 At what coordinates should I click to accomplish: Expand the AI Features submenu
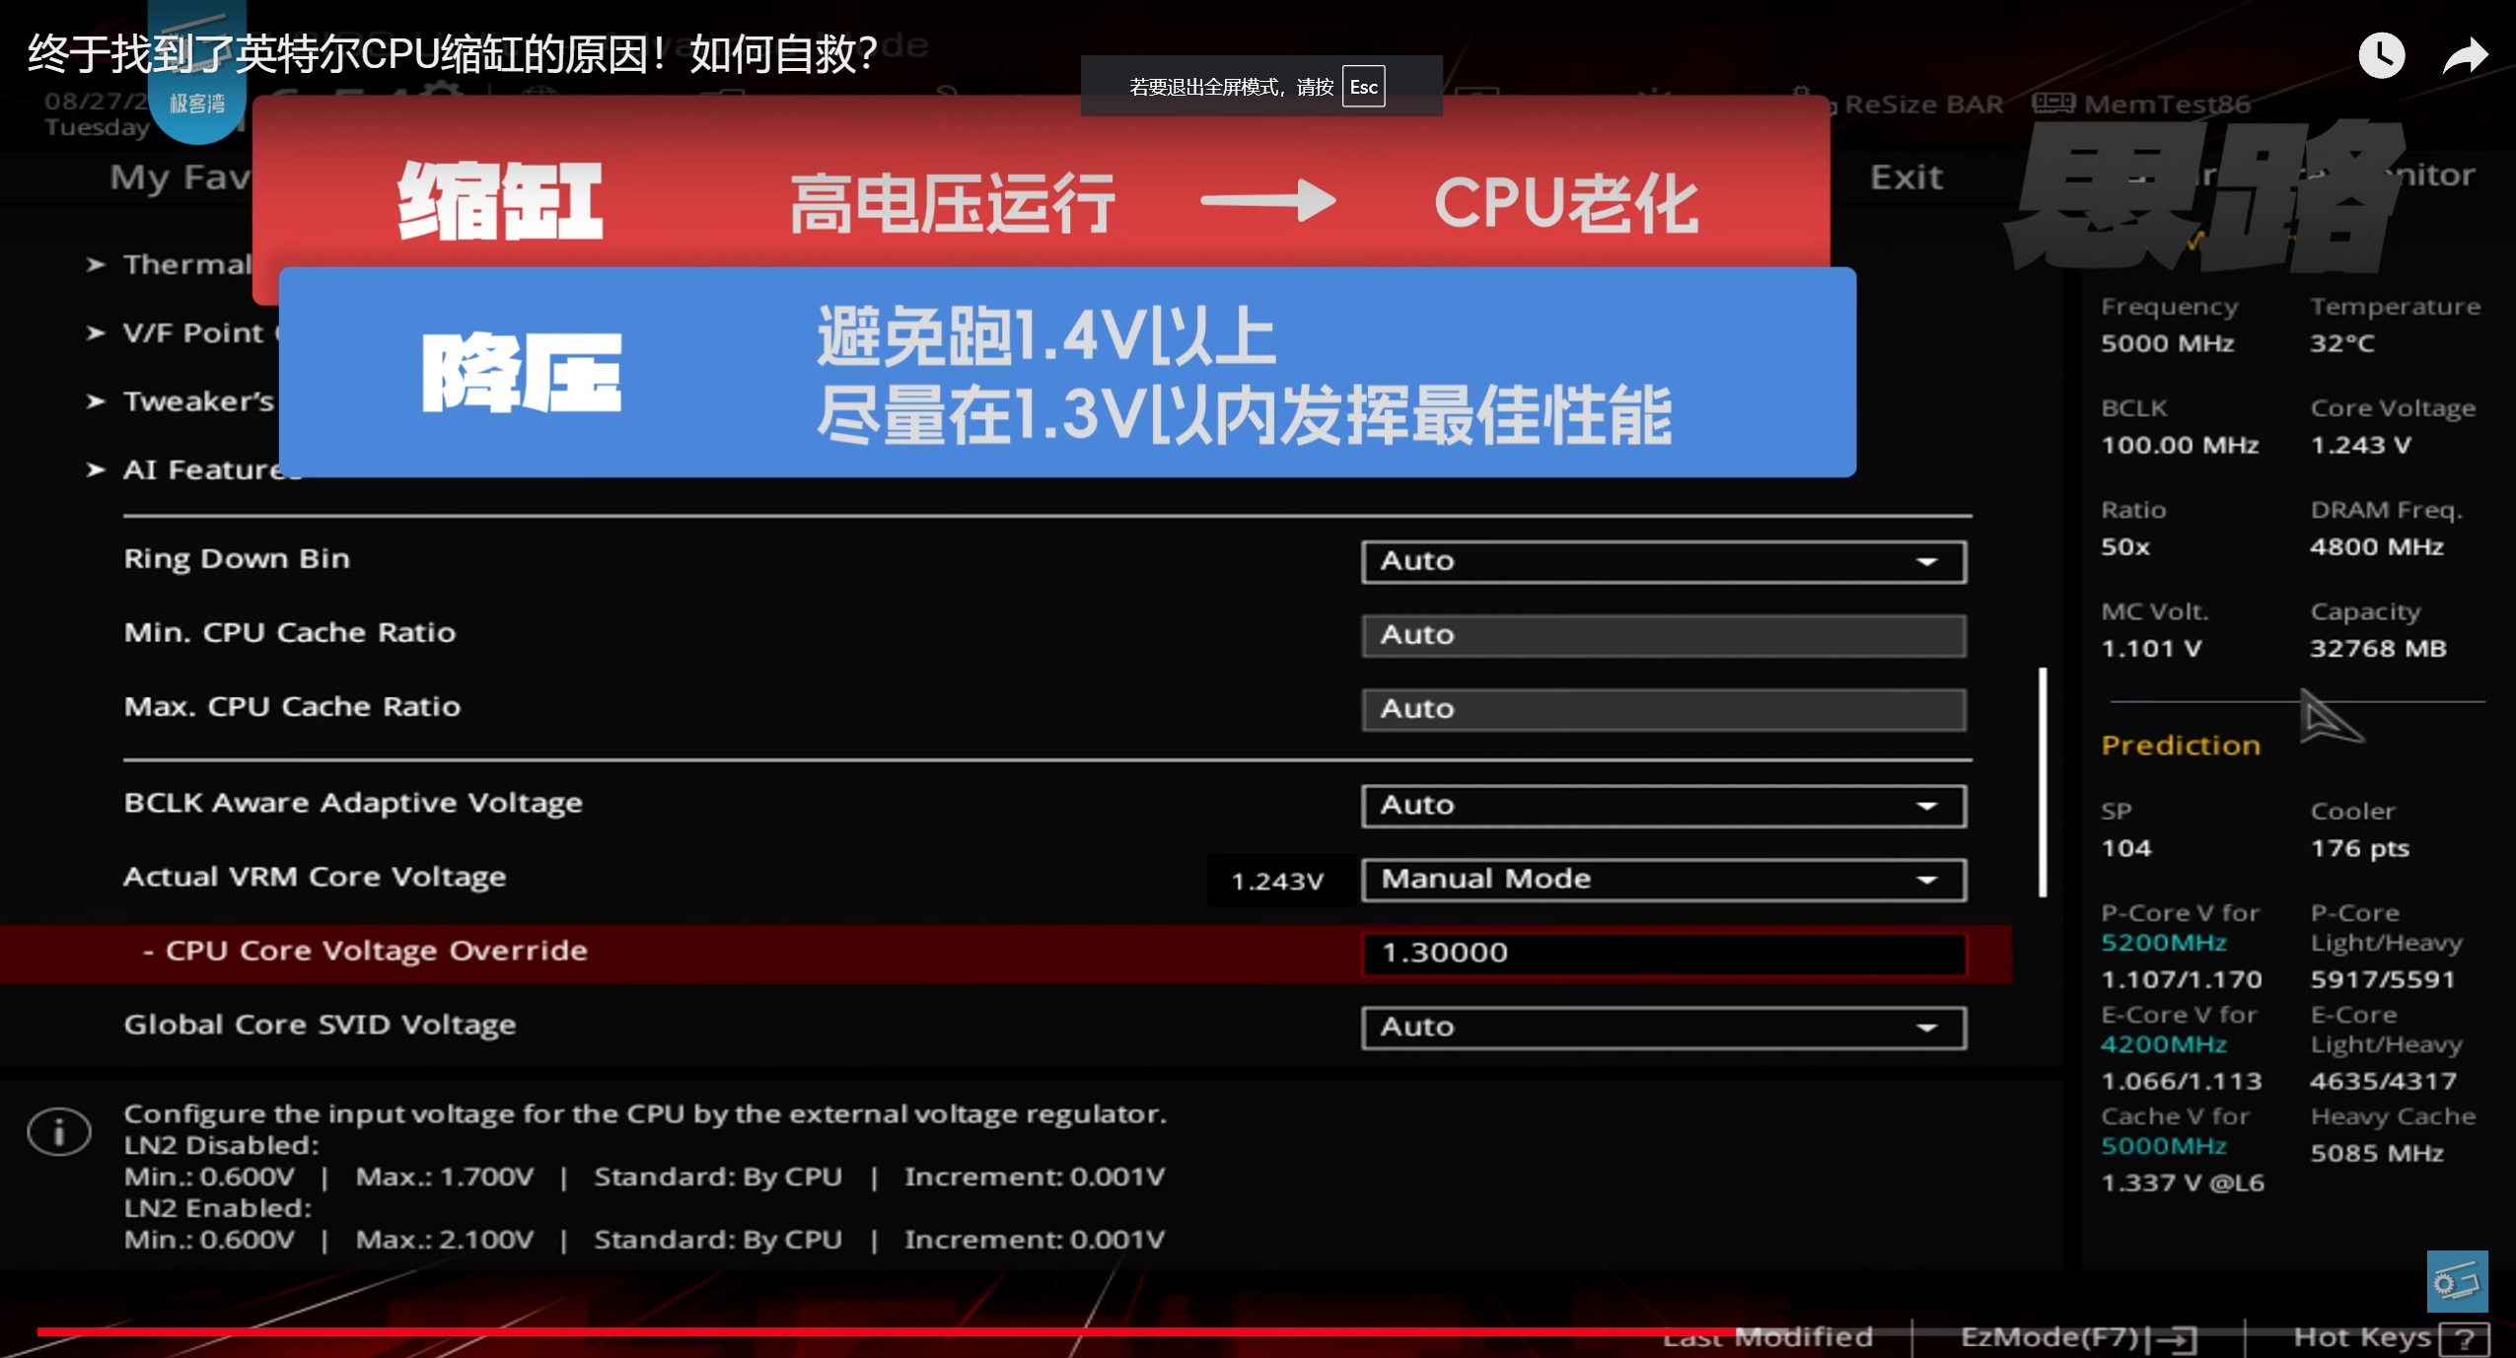197,470
